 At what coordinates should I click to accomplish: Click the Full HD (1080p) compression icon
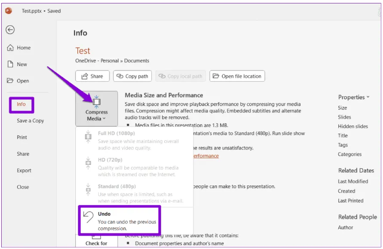[88, 137]
